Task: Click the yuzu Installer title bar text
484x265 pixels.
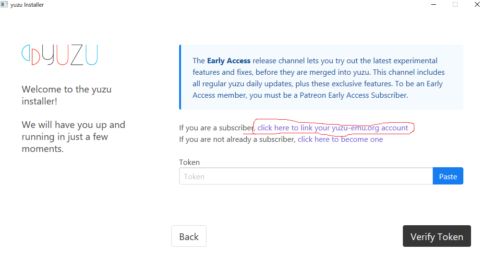Action: click(x=27, y=5)
